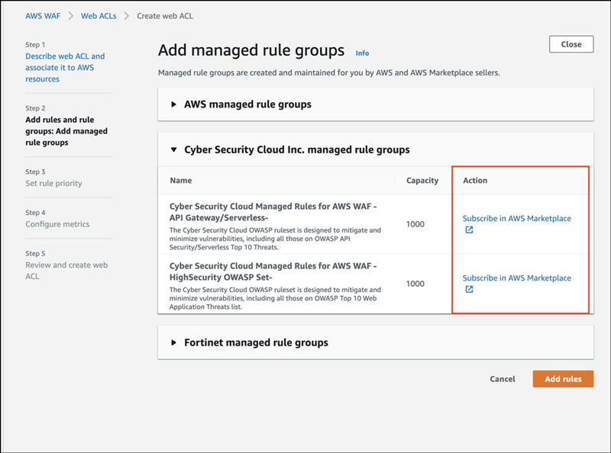The width and height of the screenshot is (611, 453).
Task: Open the API Gateway ruleset external link icon
Action: [468, 229]
